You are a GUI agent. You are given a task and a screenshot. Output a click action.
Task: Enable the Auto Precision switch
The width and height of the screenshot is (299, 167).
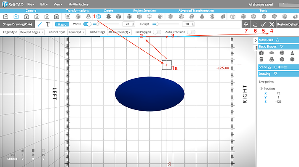click(x=191, y=32)
